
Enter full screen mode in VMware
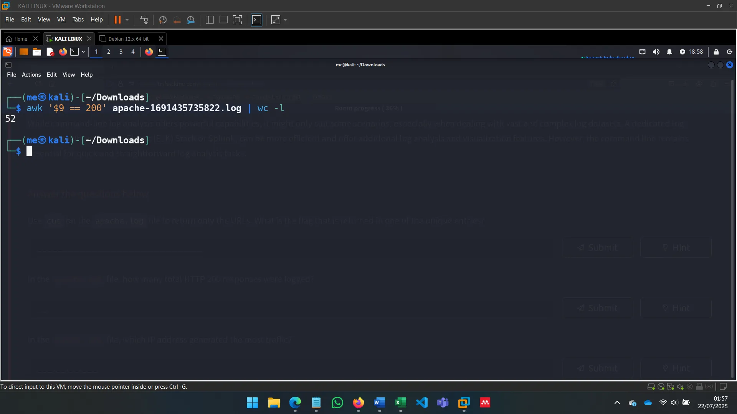[x=237, y=20]
